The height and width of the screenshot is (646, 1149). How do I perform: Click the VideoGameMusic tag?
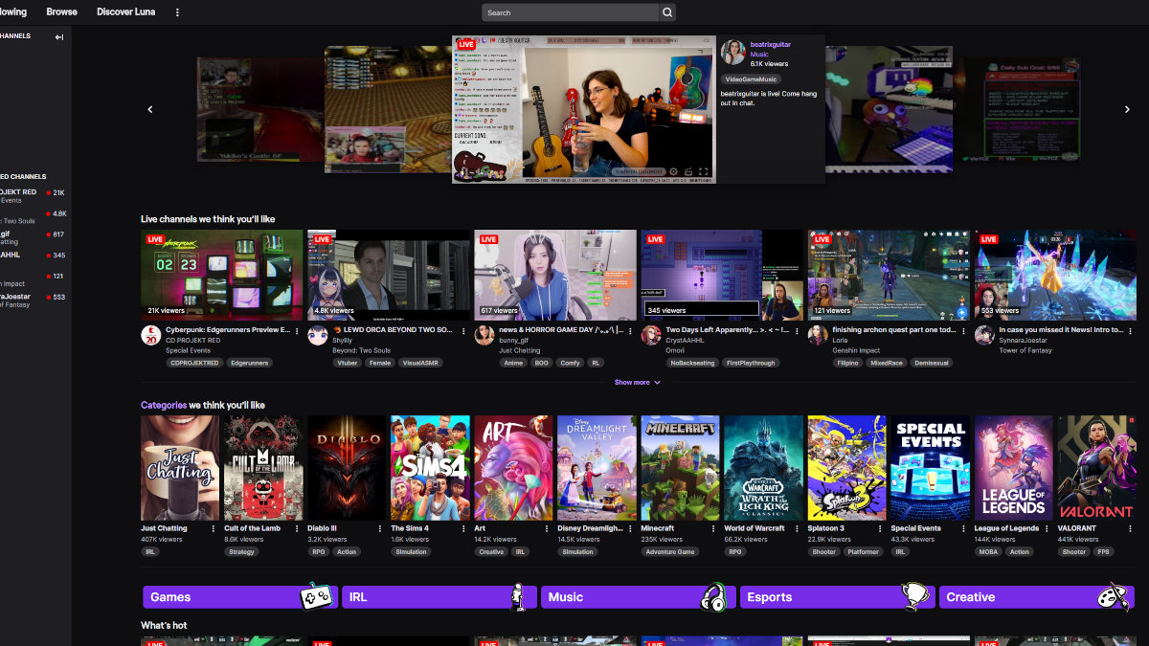coord(751,79)
